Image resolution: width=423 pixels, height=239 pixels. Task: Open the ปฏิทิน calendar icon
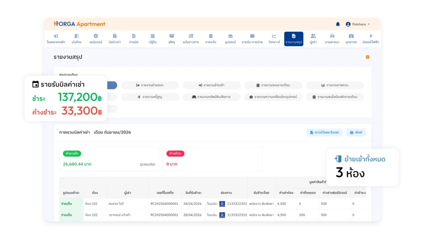[x=153, y=36]
